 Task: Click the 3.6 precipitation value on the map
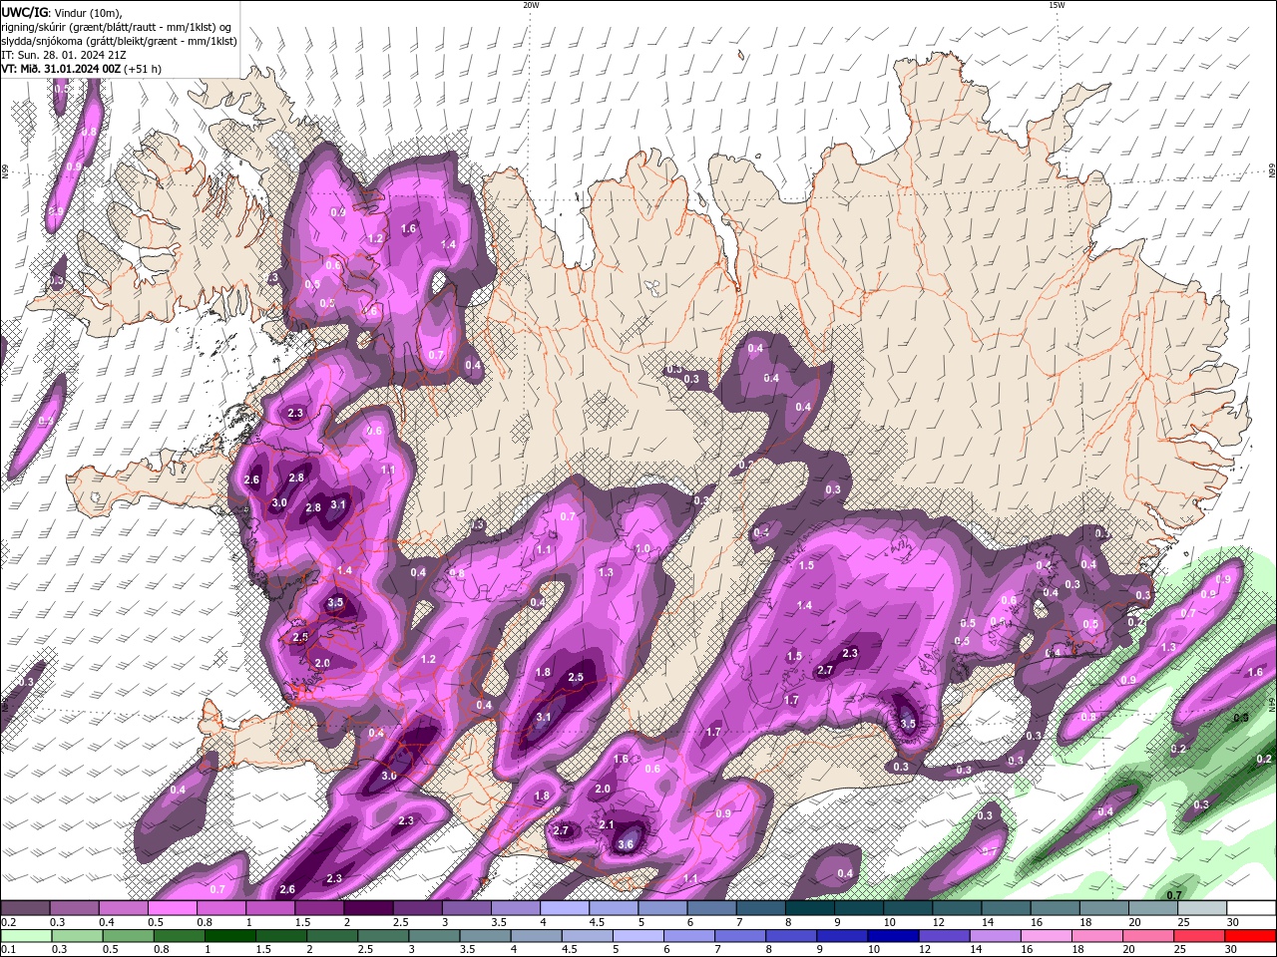coord(626,844)
